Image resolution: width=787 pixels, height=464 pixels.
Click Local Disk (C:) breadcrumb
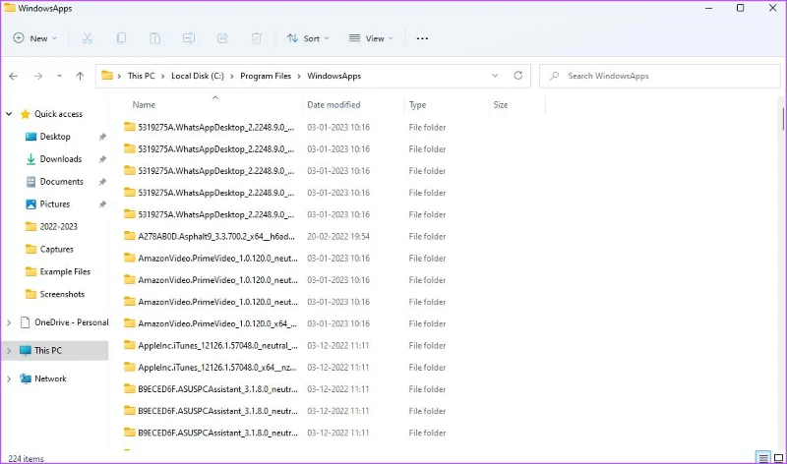(198, 77)
